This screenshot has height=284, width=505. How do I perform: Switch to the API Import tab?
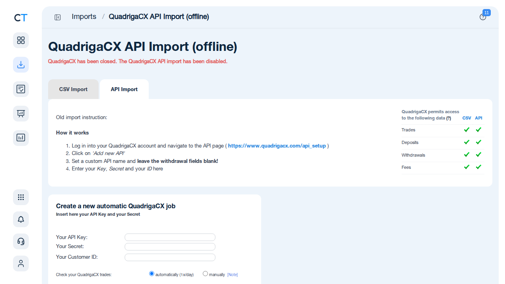coord(124,89)
